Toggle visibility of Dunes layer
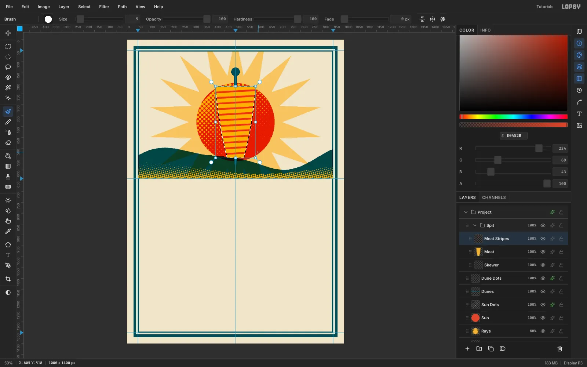587x367 pixels. pyautogui.click(x=543, y=291)
